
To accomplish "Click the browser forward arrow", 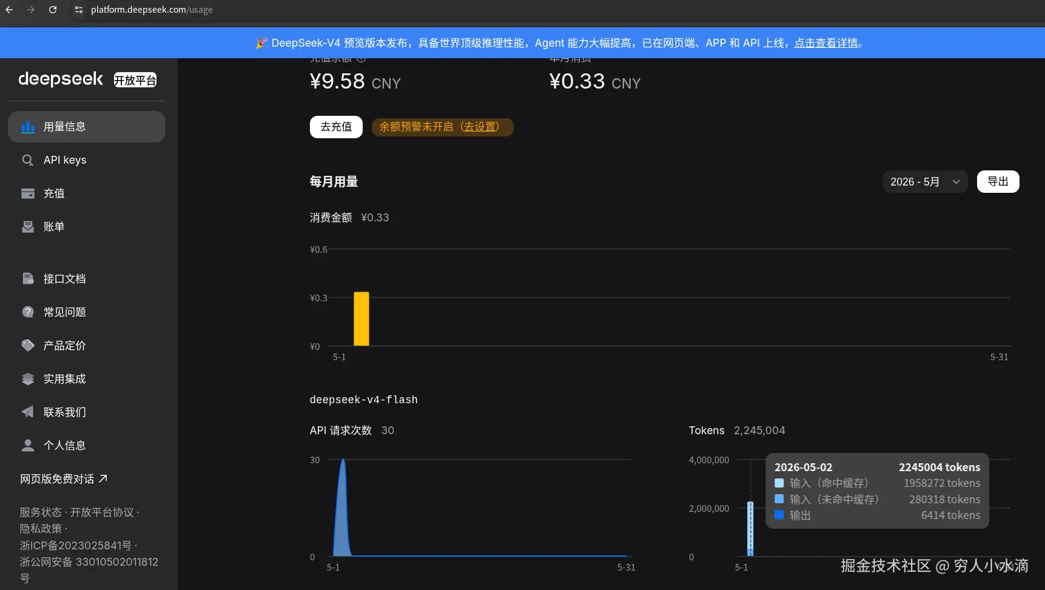I will pos(31,10).
